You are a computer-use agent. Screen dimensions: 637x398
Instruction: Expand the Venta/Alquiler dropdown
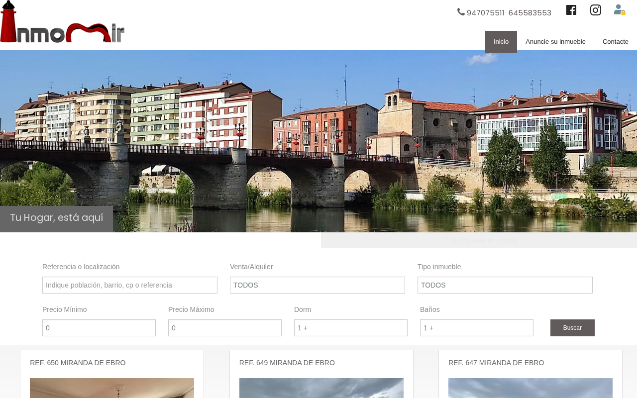(x=318, y=285)
